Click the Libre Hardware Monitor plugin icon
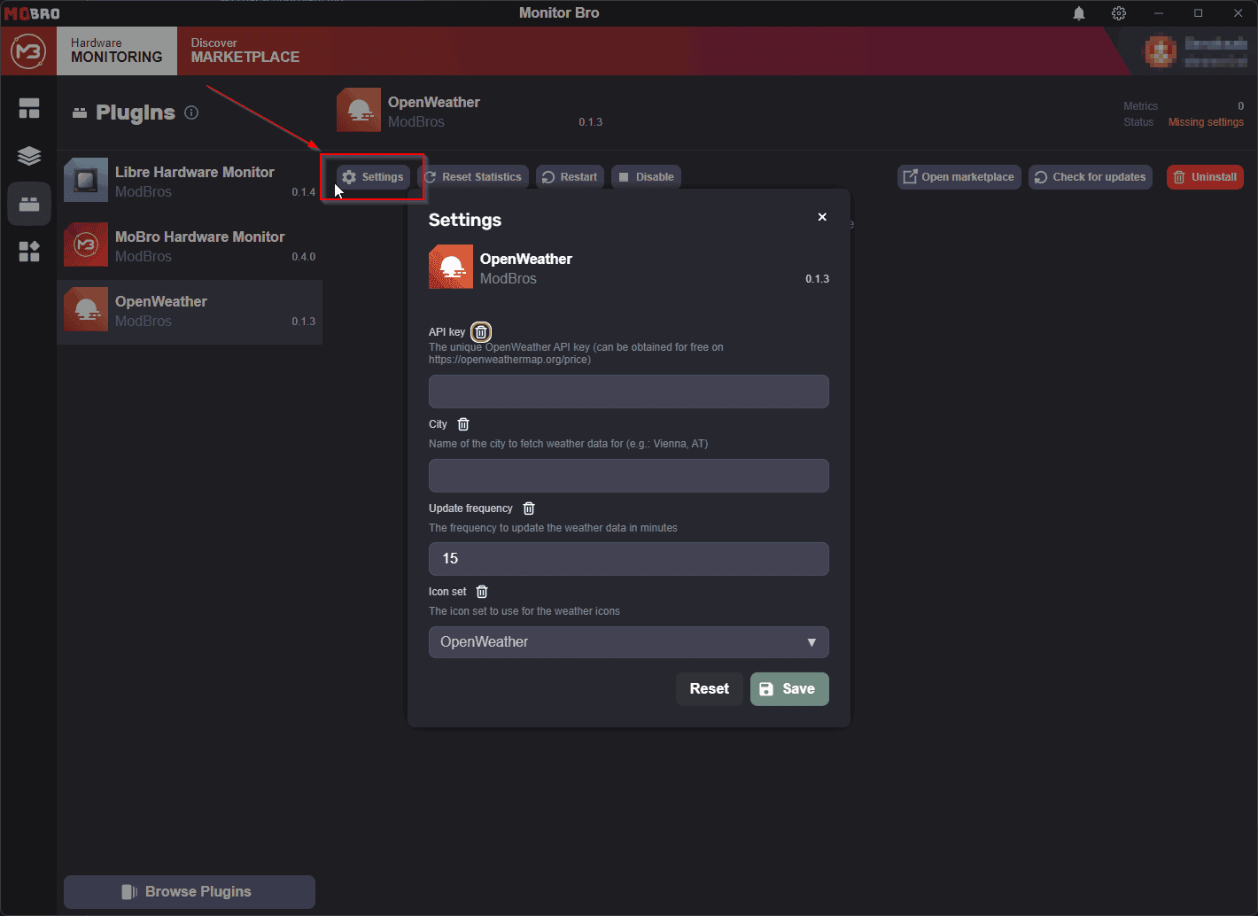 pos(86,180)
